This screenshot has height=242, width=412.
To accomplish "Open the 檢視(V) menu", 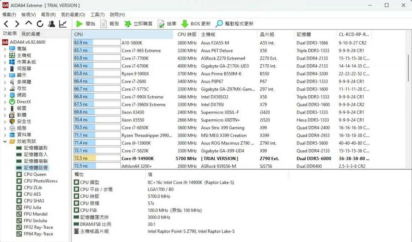I will click(x=29, y=14).
